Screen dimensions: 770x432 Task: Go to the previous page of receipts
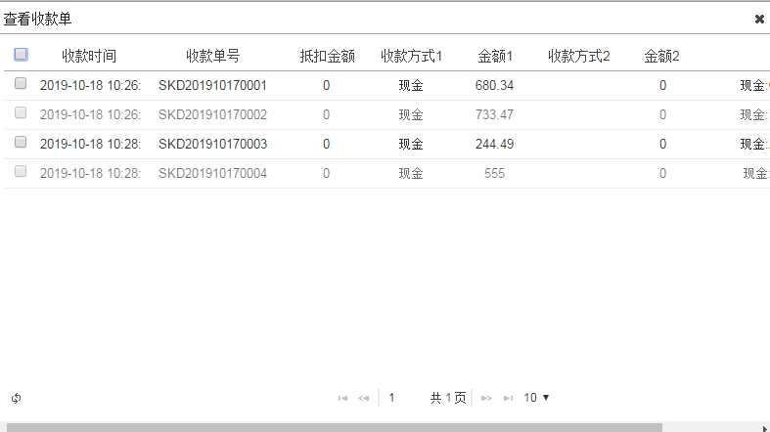[363, 398]
